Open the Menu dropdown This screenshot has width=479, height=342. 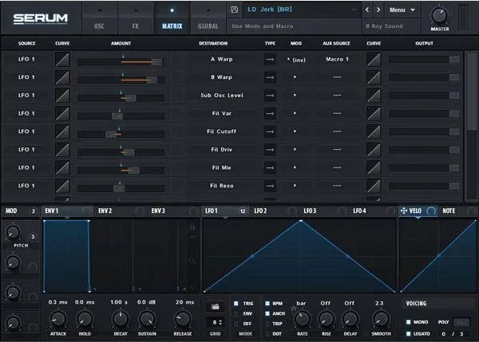[402, 10]
